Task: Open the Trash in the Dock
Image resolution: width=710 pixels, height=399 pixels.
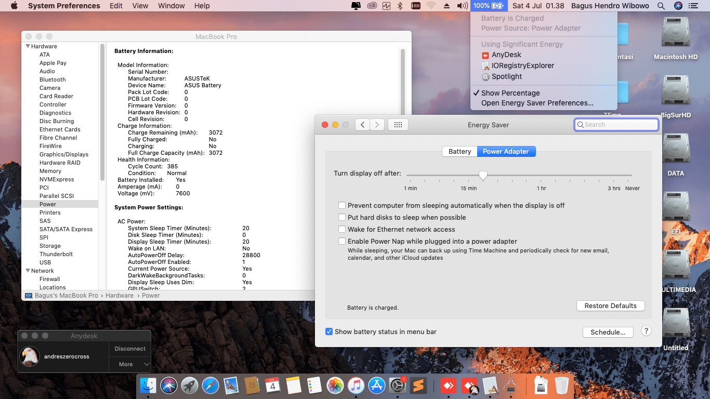Action: pos(562,385)
